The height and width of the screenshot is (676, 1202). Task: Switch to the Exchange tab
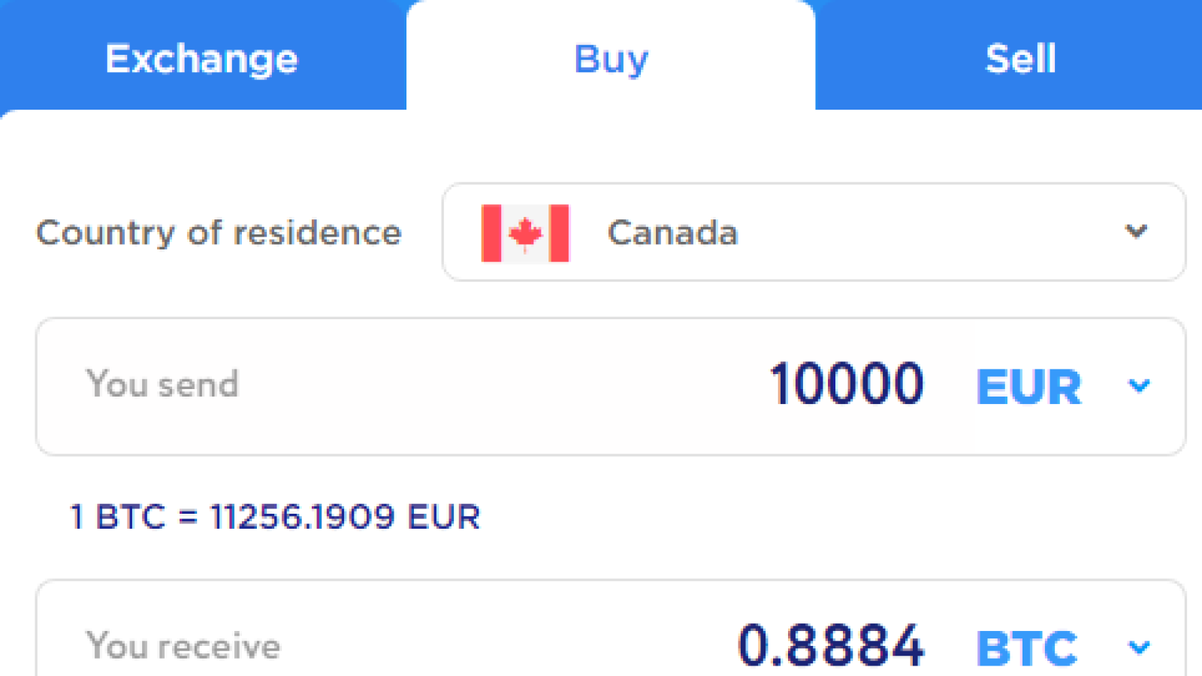pos(201,59)
